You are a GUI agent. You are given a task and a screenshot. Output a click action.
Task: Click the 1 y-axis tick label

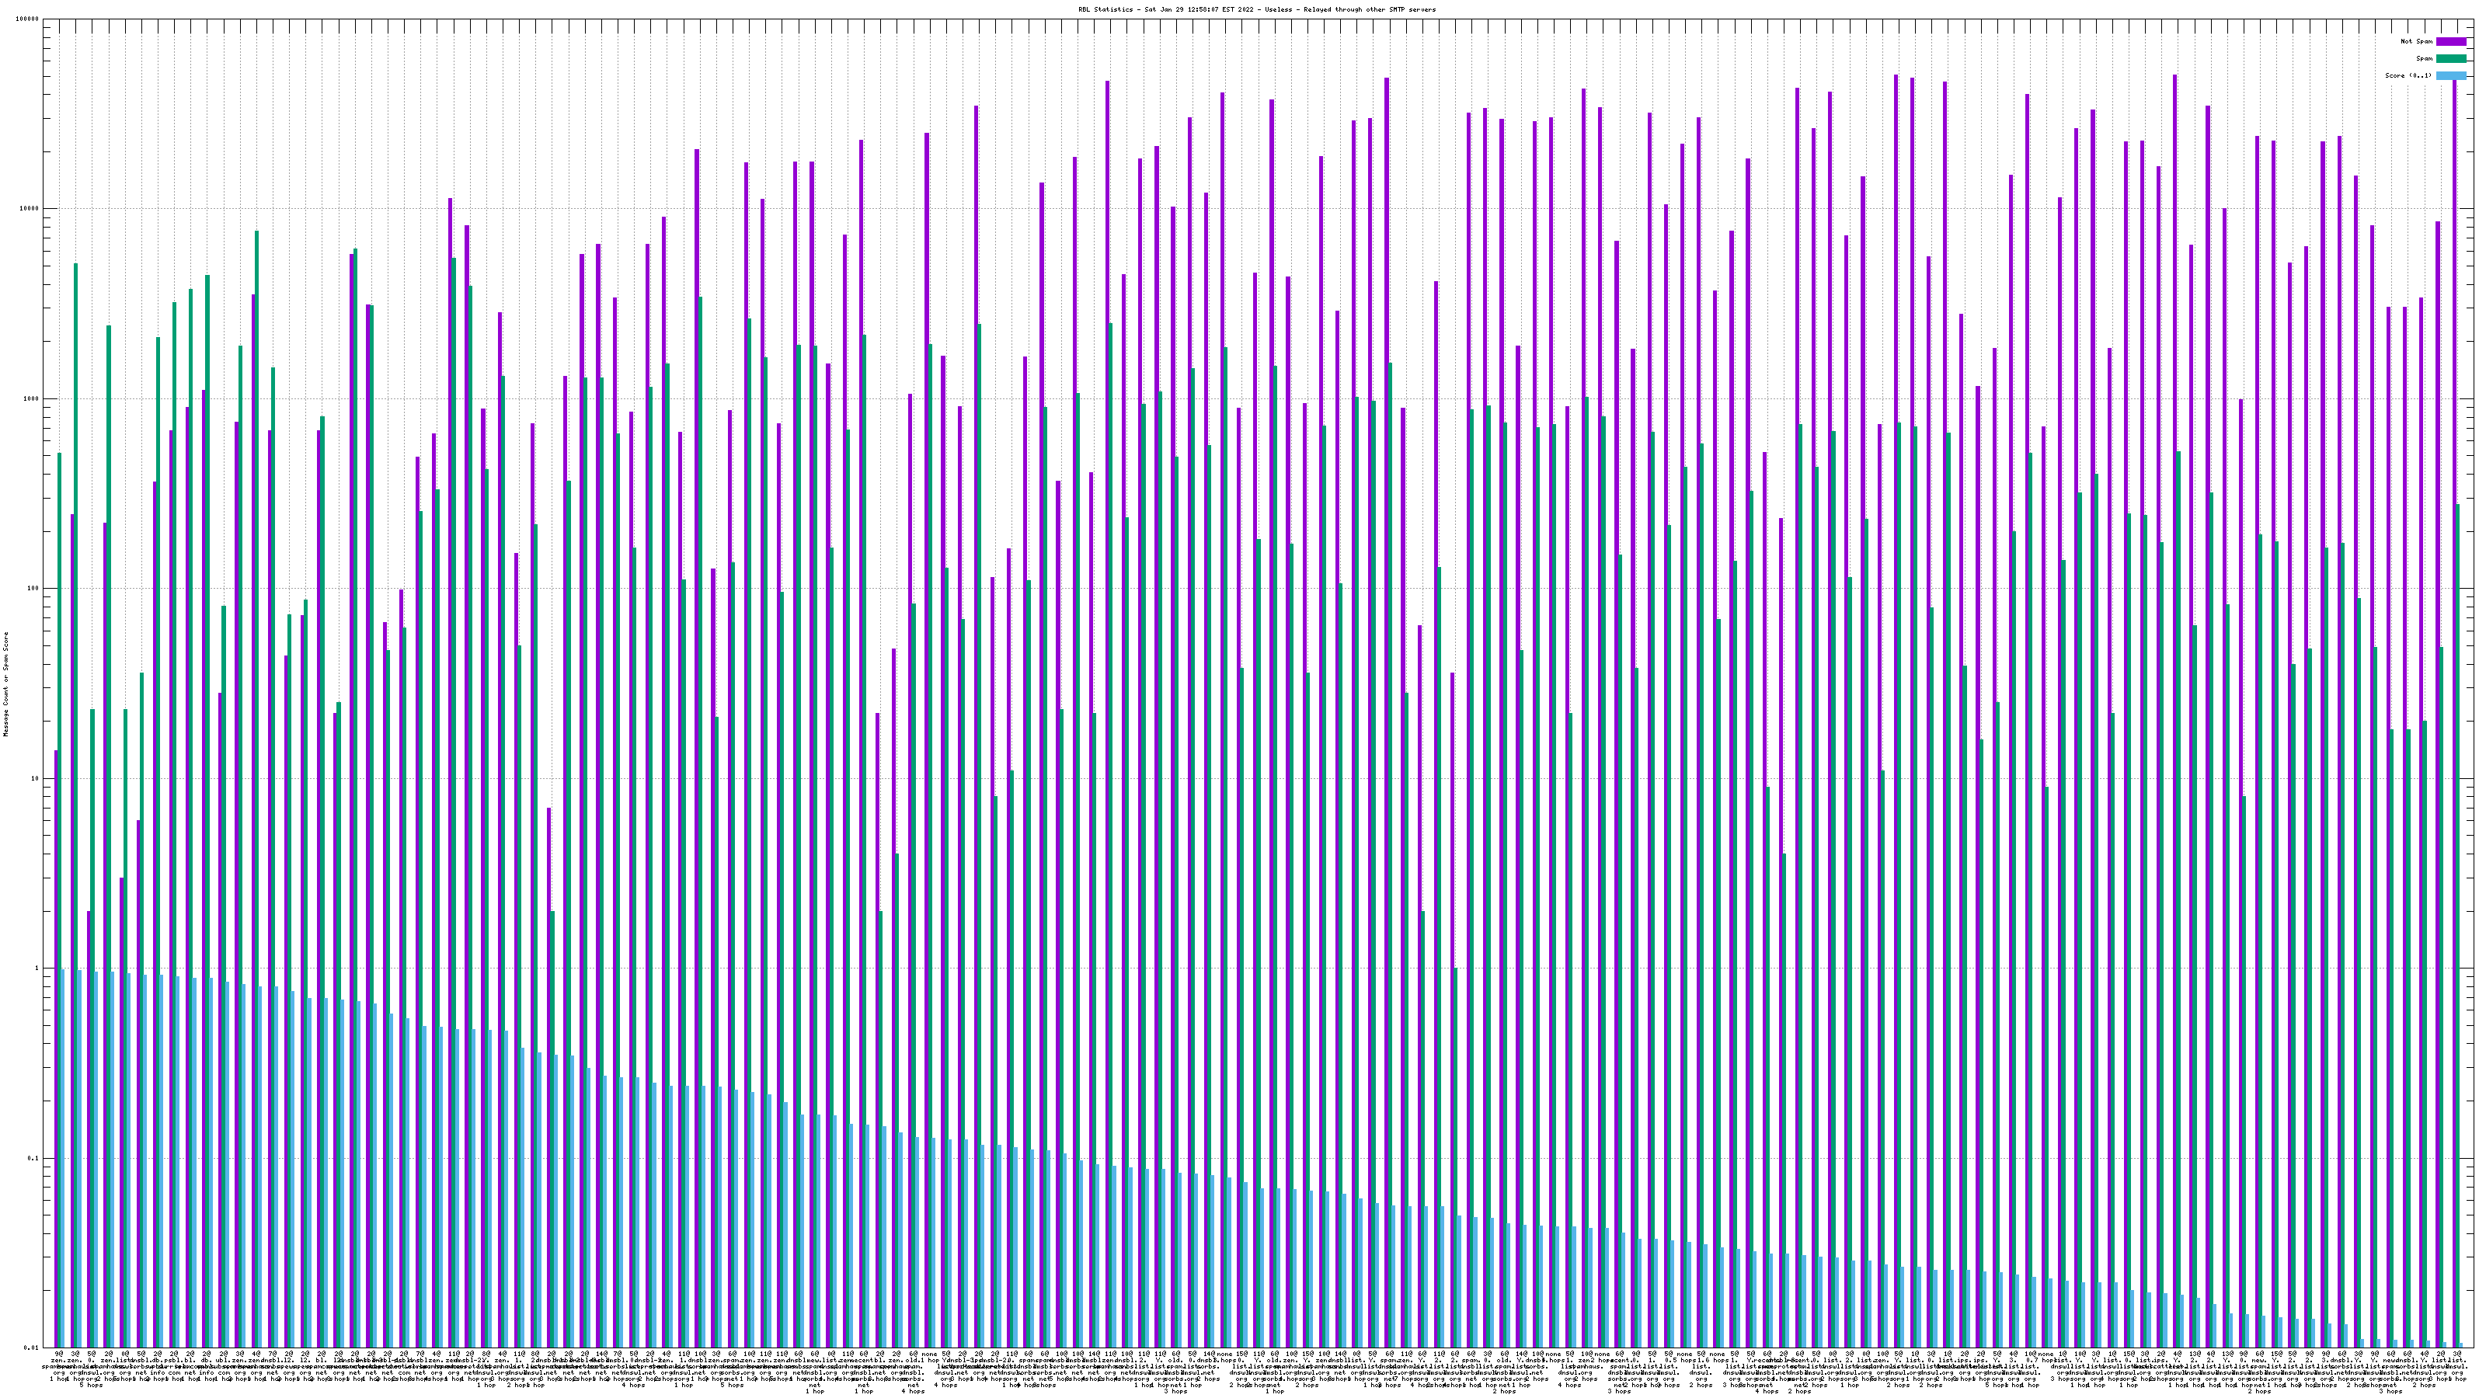tap(37, 969)
